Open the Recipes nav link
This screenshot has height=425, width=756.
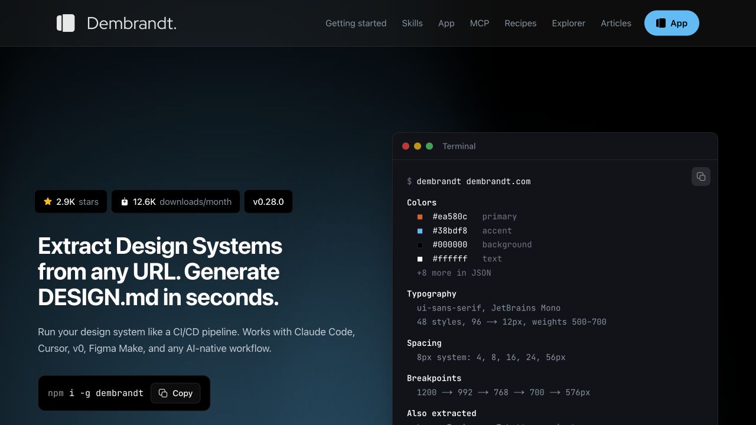point(520,23)
